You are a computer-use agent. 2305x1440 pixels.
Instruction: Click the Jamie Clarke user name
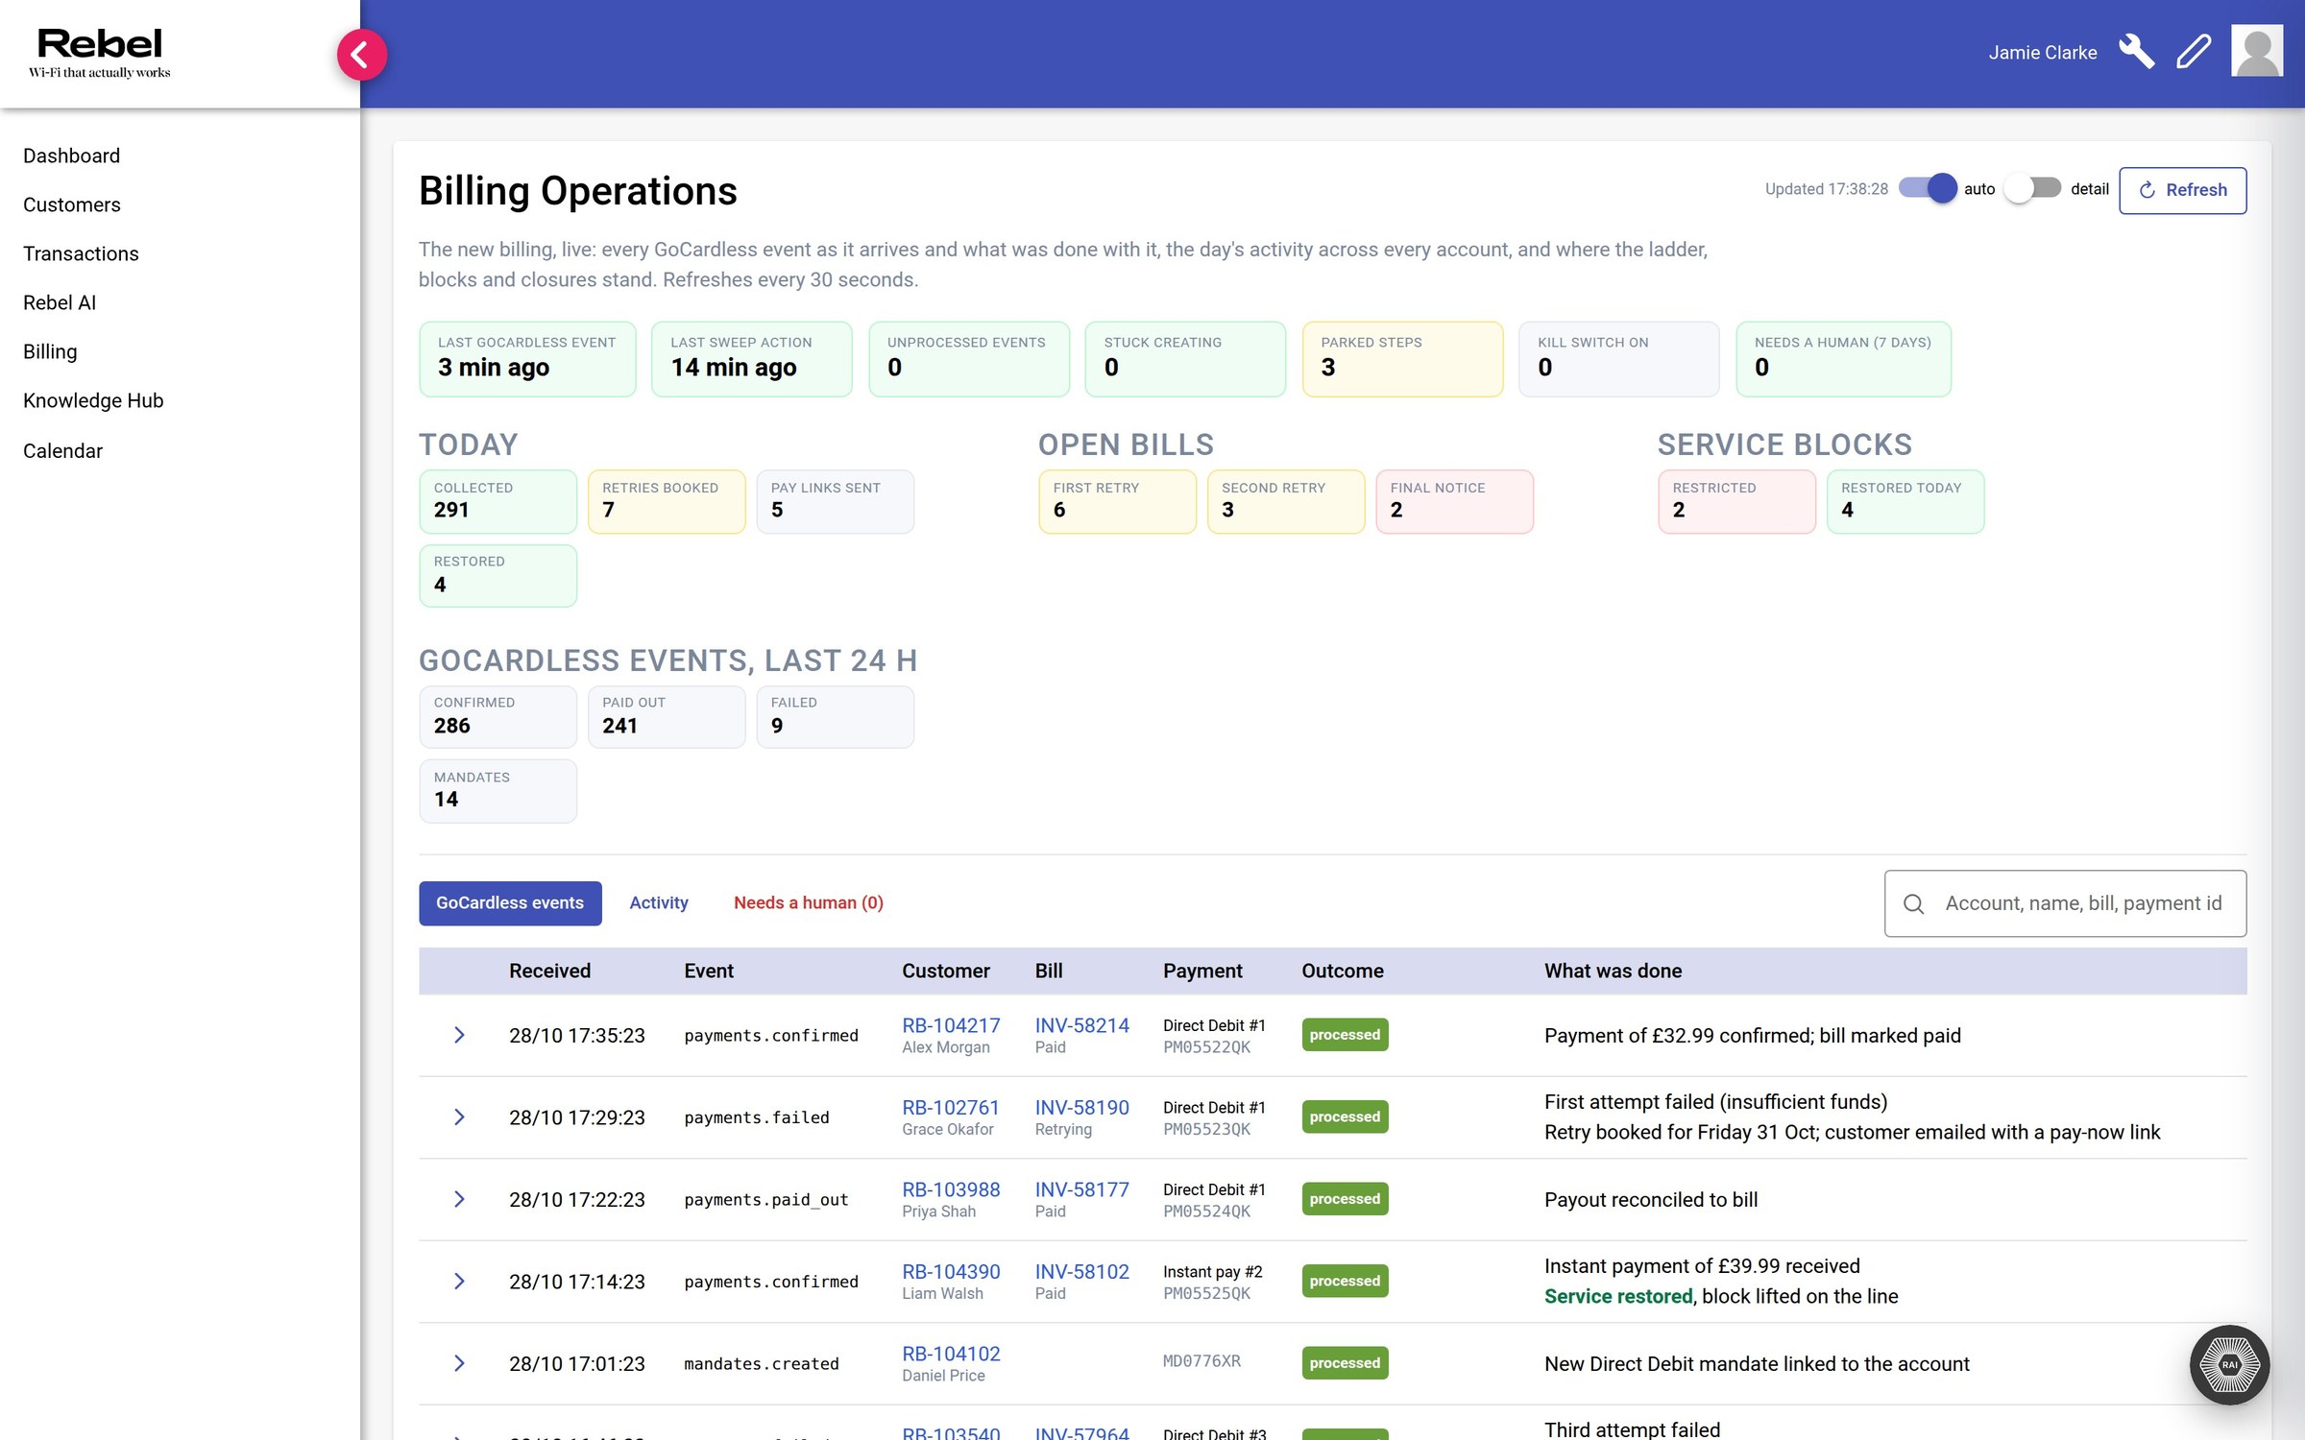coord(2042,53)
